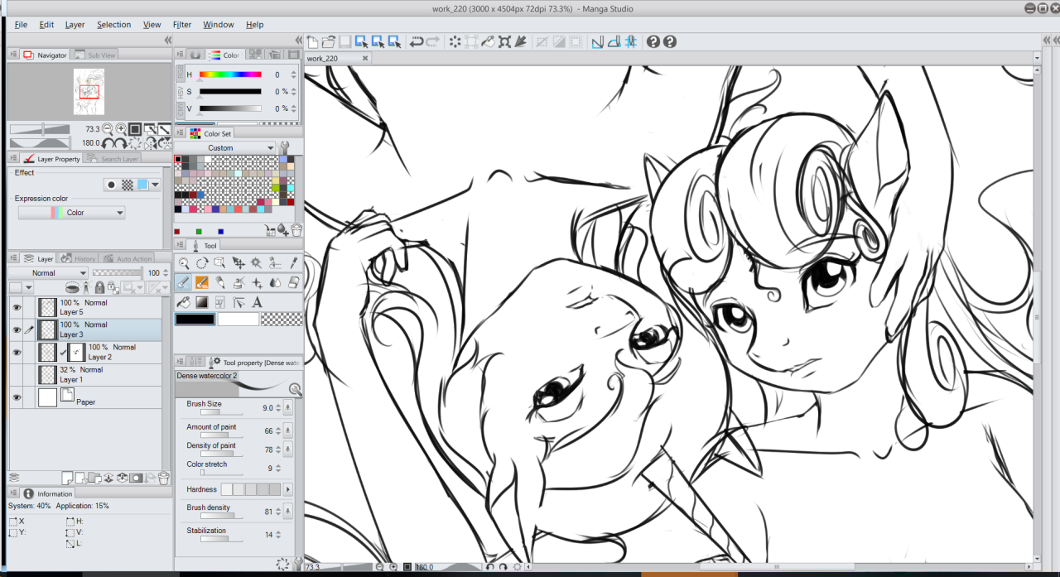Toggle Snap to Grid toolbar icon

630,41
